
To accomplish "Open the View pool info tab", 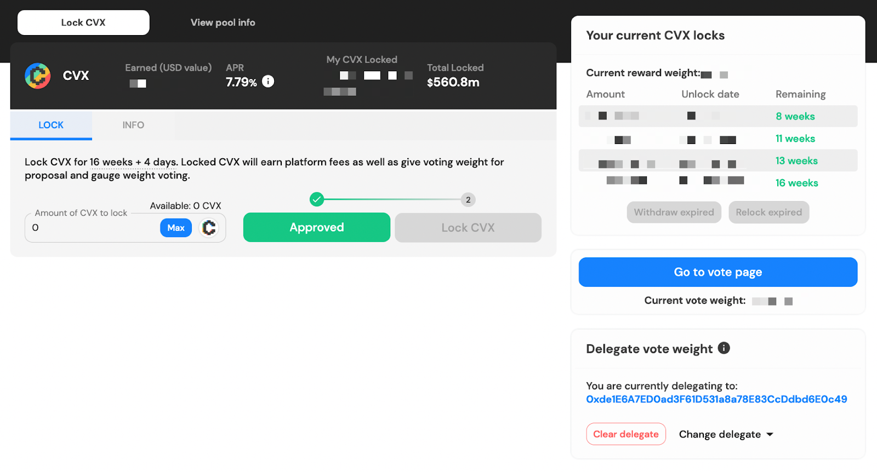I will pyautogui.click(x=223, y=22).
